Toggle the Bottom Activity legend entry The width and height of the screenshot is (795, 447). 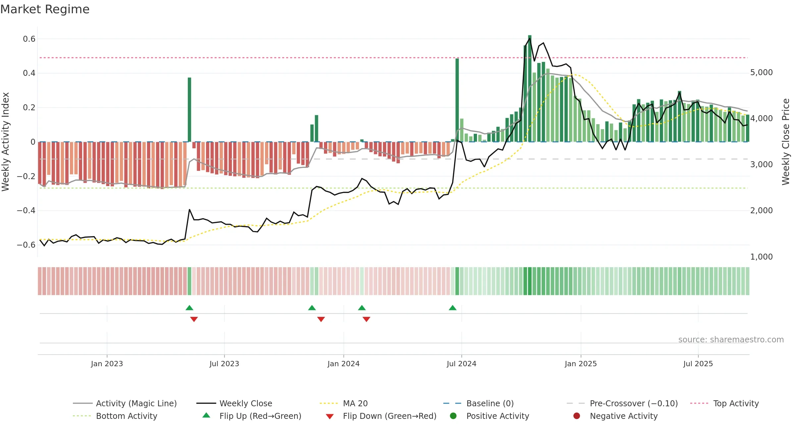coord(115,416)
